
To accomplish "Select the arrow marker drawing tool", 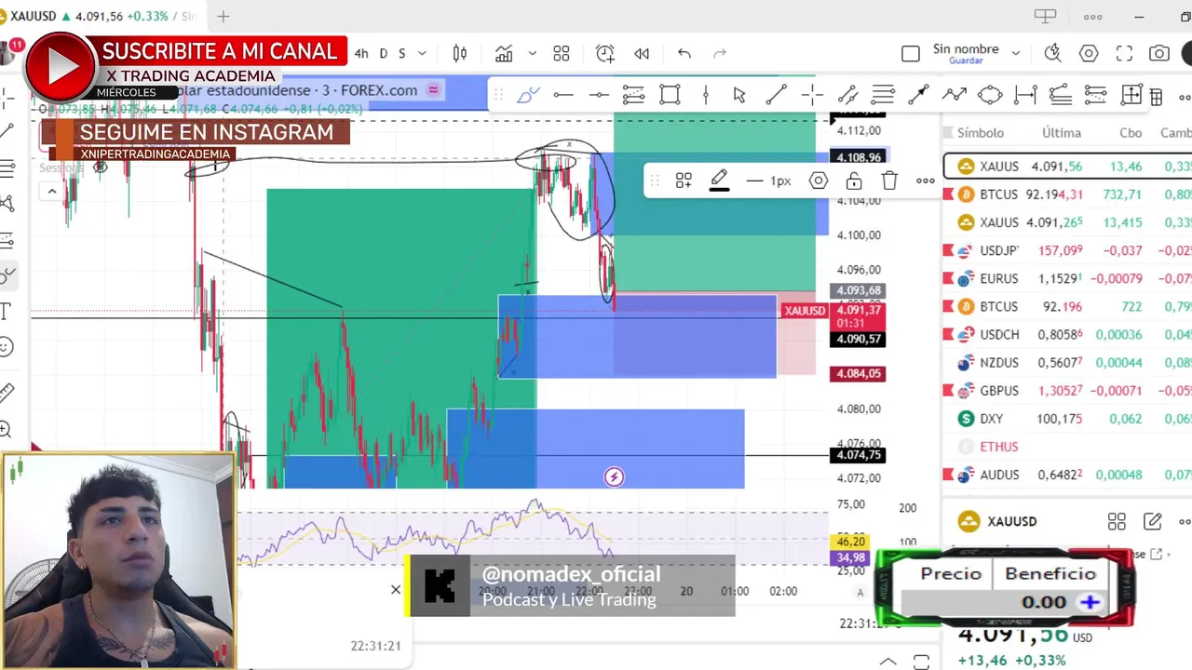I will click(x=918, y=95).
